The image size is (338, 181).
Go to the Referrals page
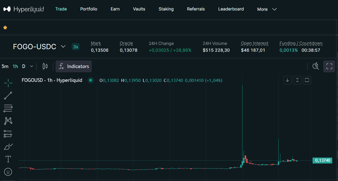pos(196,9)
